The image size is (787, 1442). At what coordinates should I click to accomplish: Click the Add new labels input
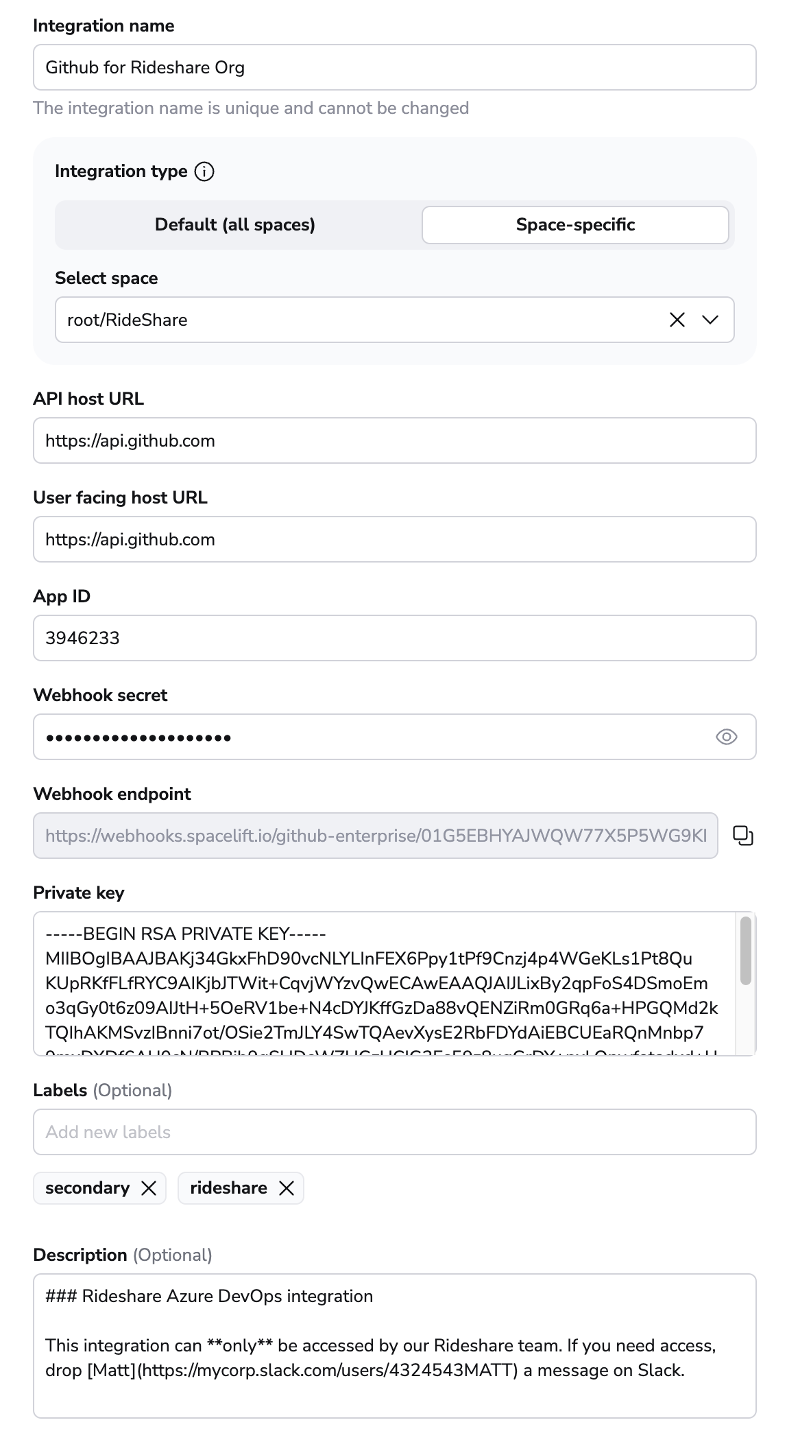pos(394,1132)
